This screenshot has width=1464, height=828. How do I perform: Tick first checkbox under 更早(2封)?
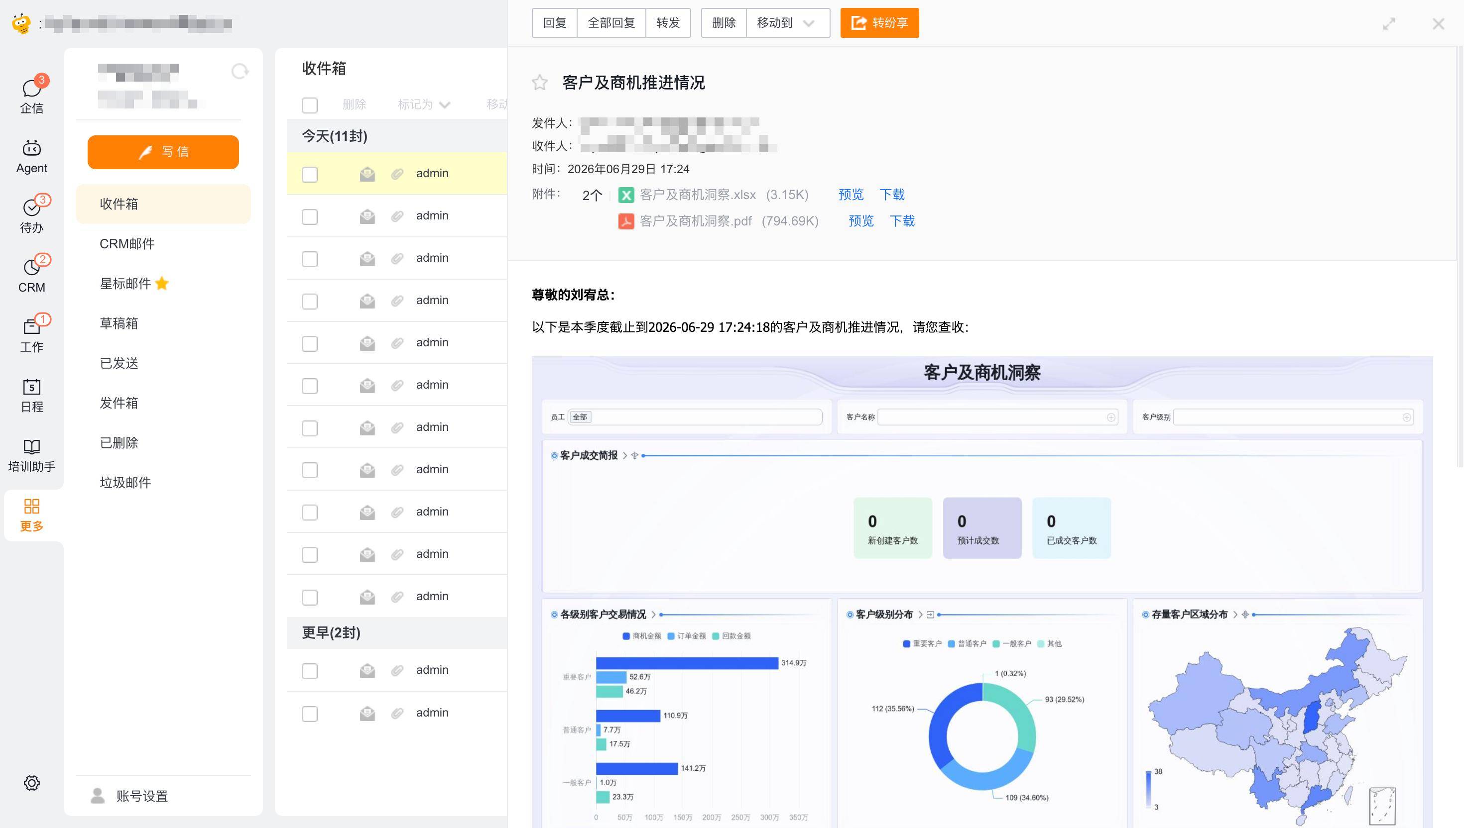(x=310, y=671)
